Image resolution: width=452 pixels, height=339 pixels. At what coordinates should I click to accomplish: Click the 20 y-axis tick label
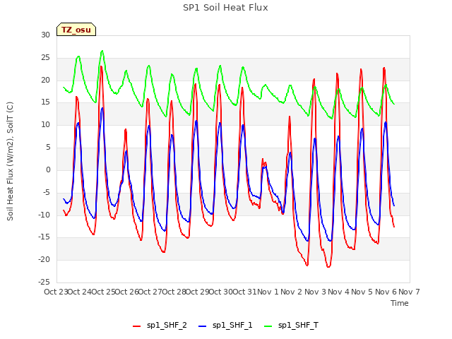coord(45,80)
